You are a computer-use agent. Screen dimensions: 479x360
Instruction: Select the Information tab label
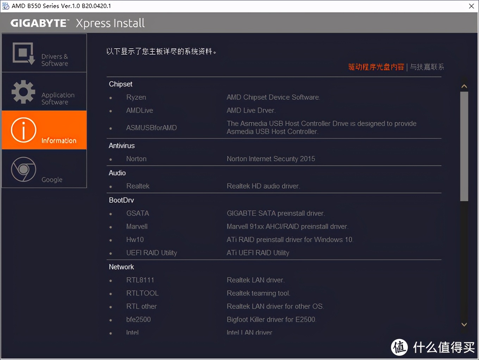pyautogui.click(x=59, y=141)
